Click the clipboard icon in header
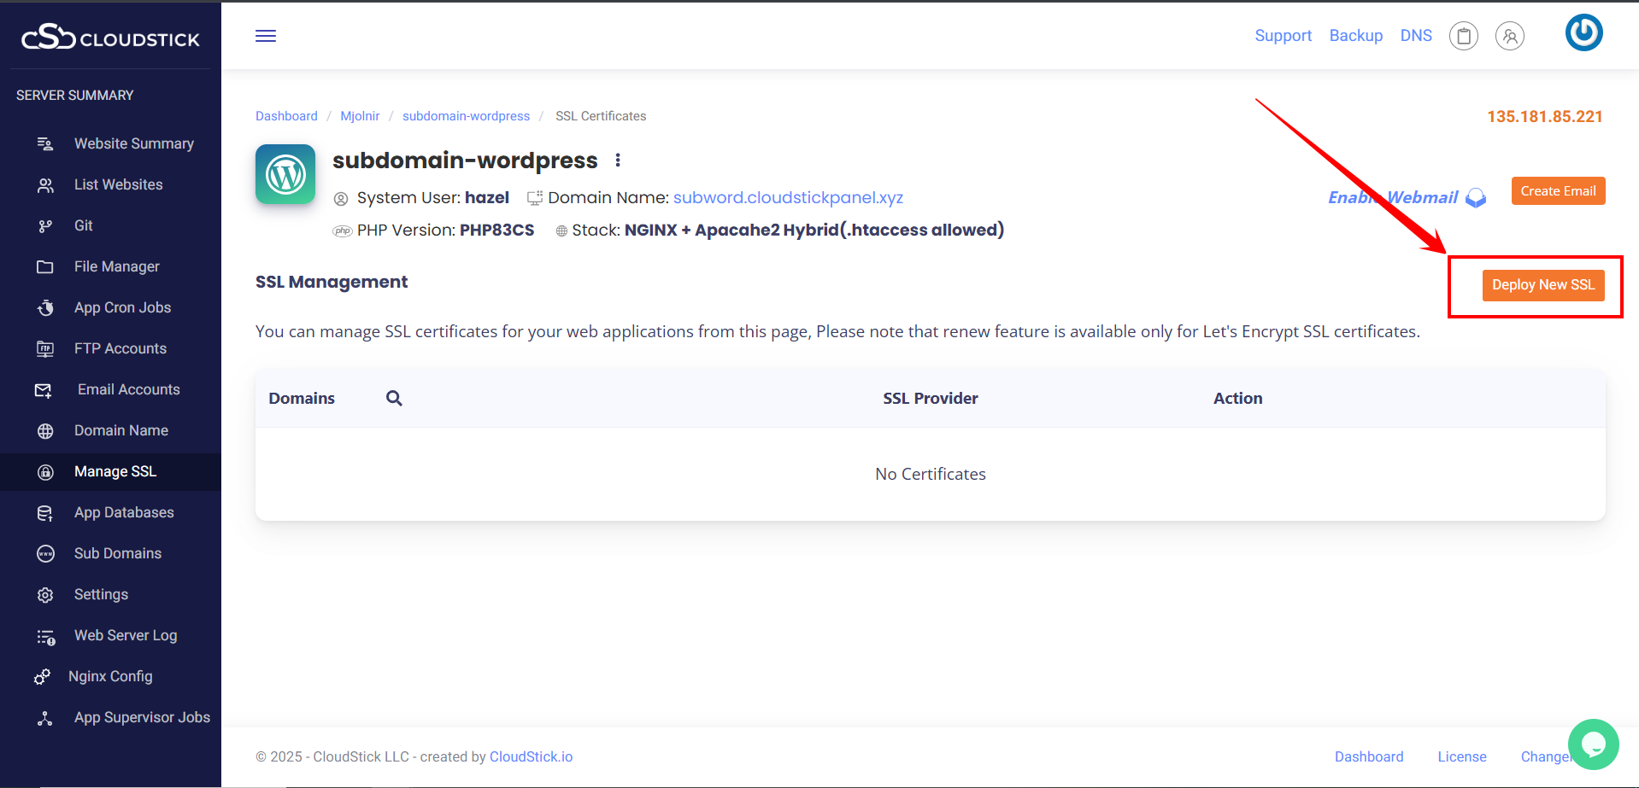Viewport: 1639px width, 788px height. [x=1463, y=36]
